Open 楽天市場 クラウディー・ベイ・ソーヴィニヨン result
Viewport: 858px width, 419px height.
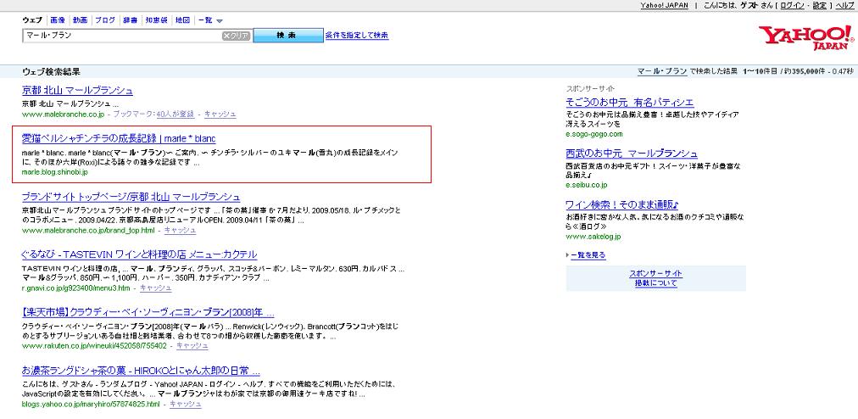(148, 313)
